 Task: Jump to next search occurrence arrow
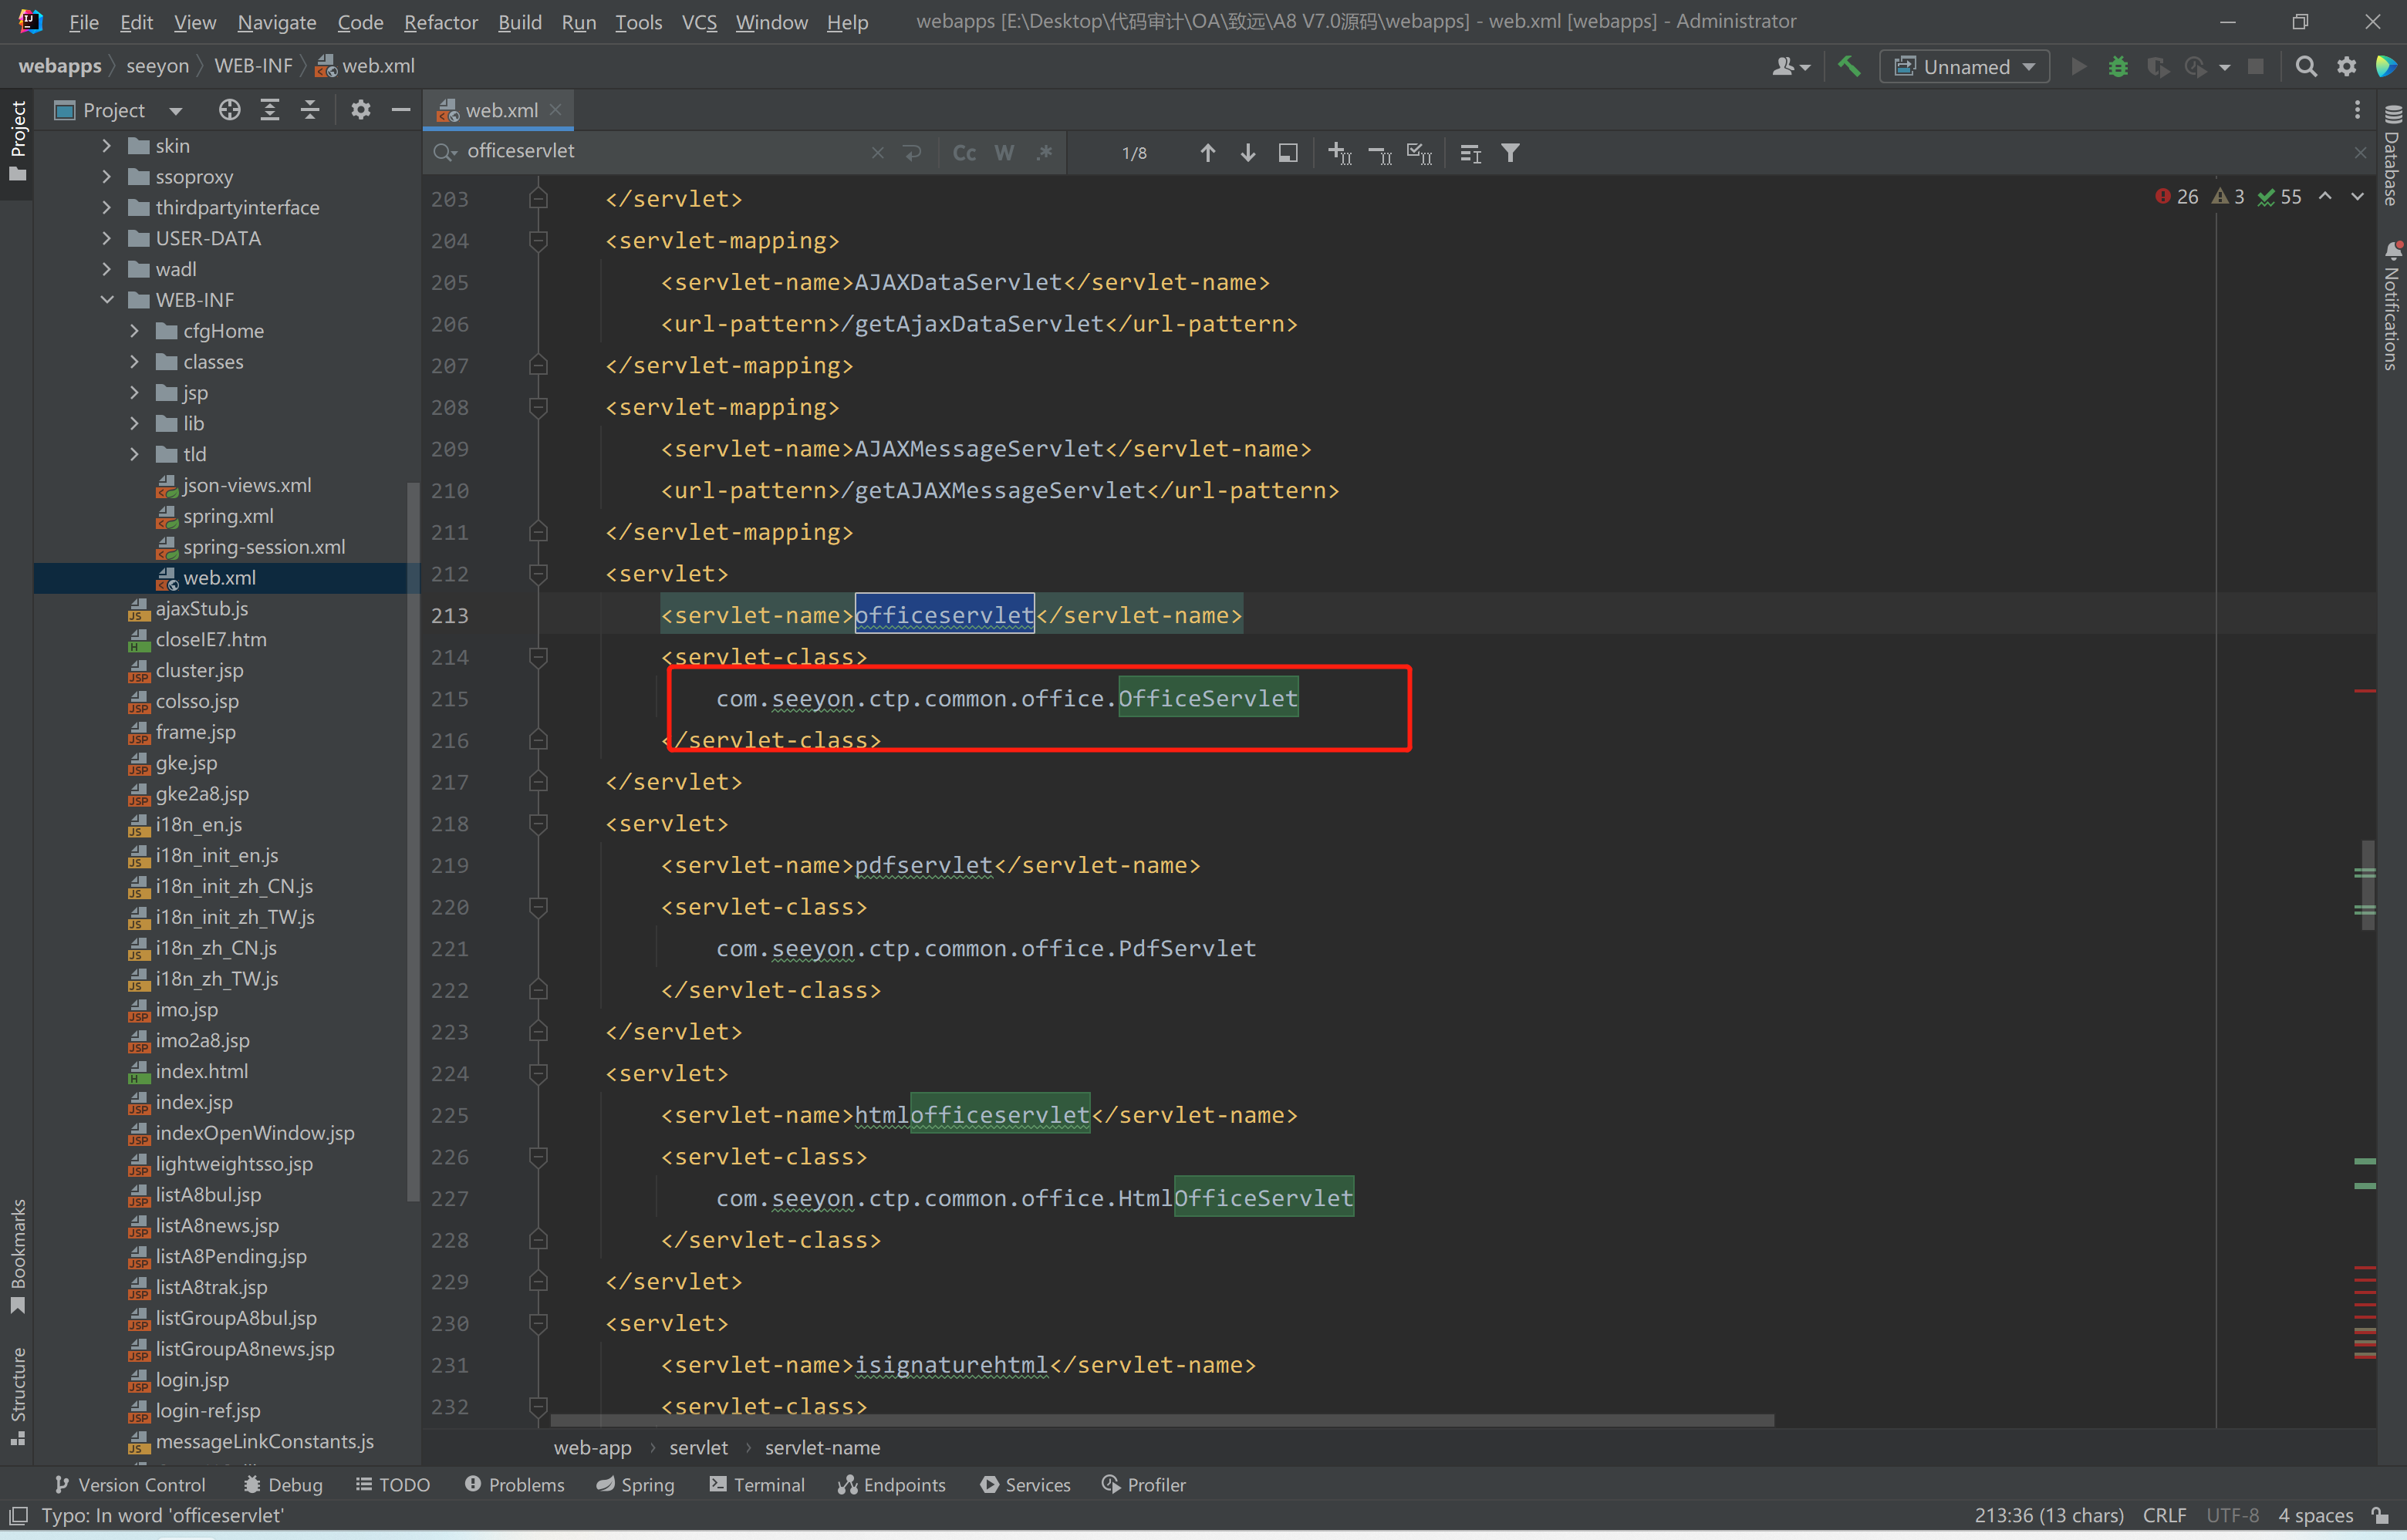pos(1247,153)
